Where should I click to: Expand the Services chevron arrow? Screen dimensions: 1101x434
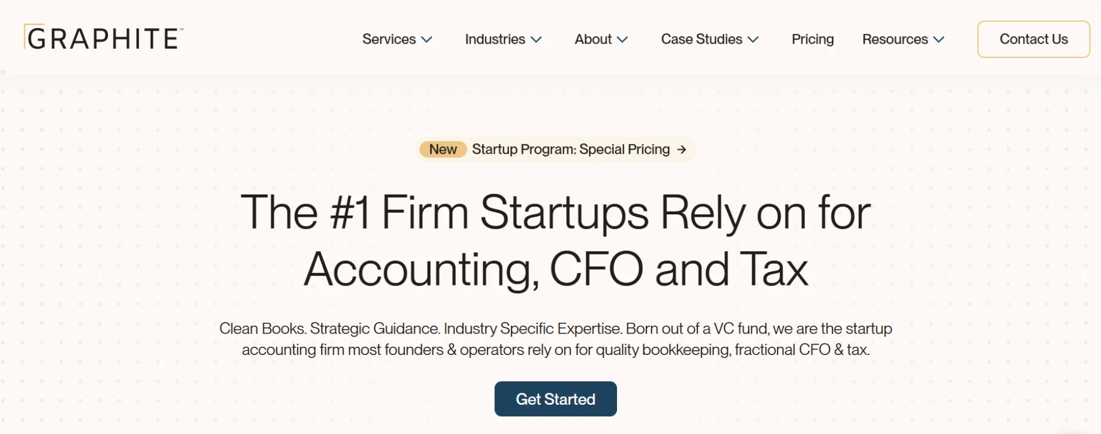[x=427, y=40]
